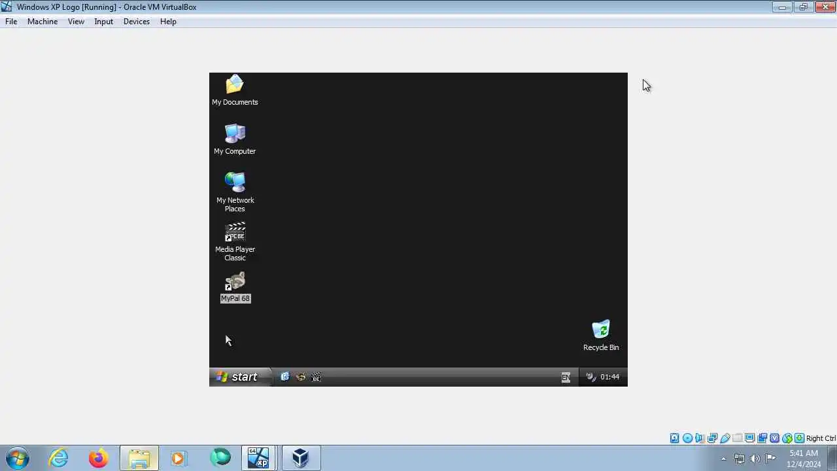837x471 pixels.
Task: Open the Windows 7 Start orb
Action: [x=18, y=458]
